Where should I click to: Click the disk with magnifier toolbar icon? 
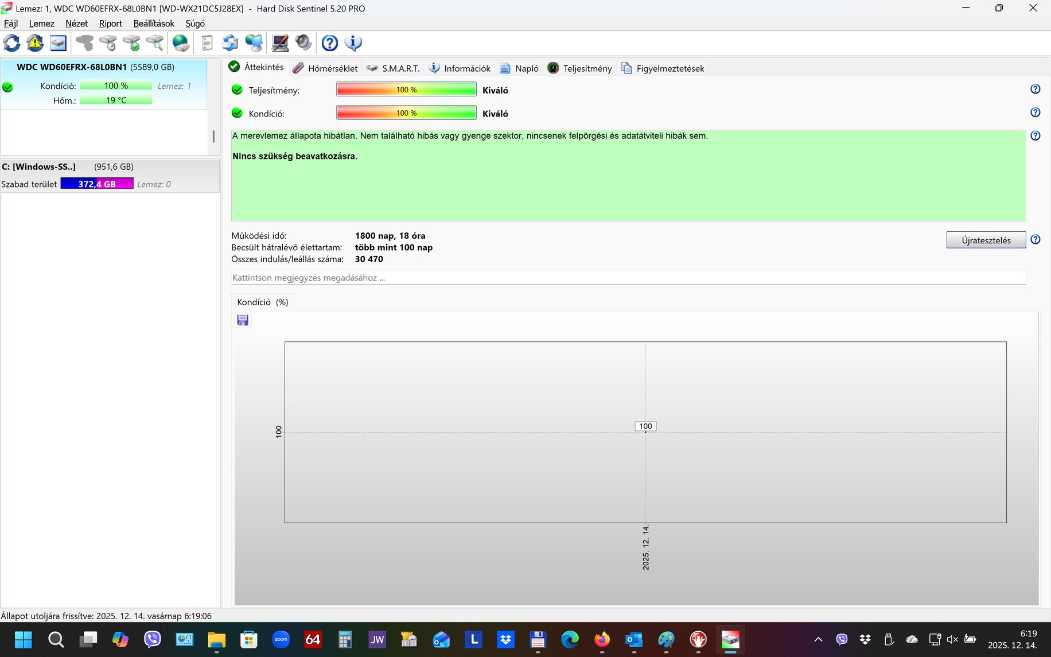(x=155, y=43)
